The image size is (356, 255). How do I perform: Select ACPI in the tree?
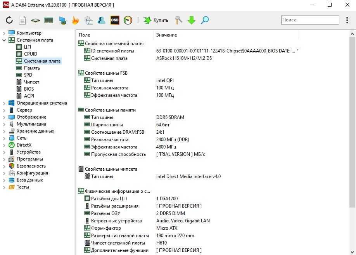(x=29, y=96)
